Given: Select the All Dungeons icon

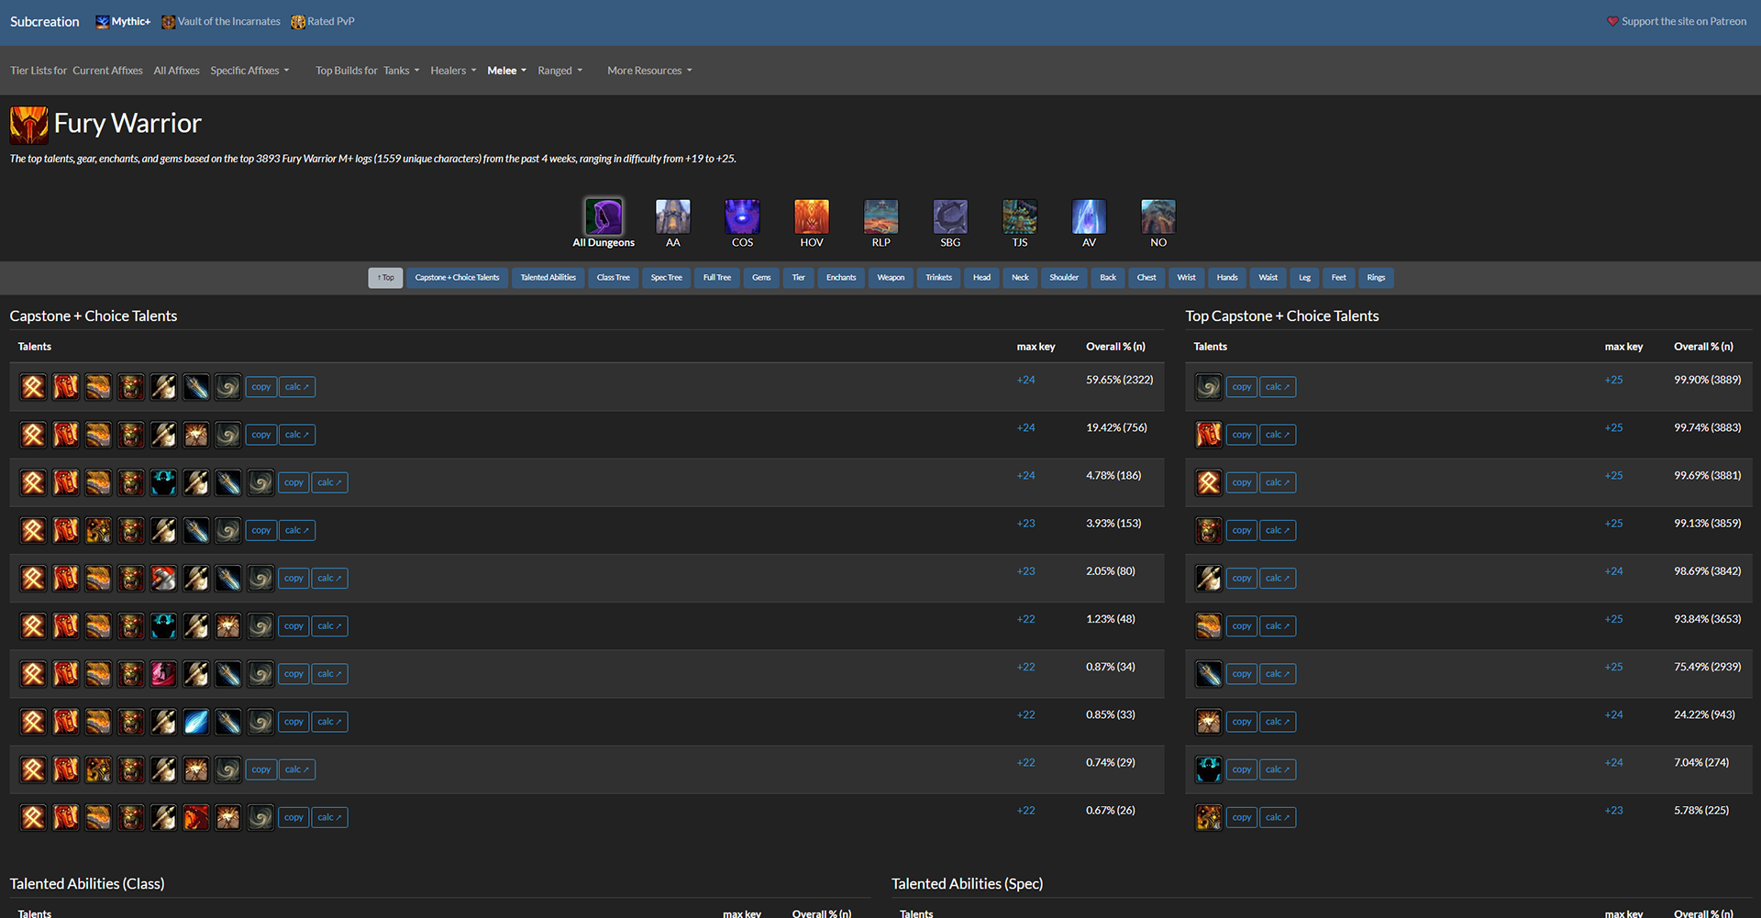Looking at the screenshot, I should (x=604, y=216).
